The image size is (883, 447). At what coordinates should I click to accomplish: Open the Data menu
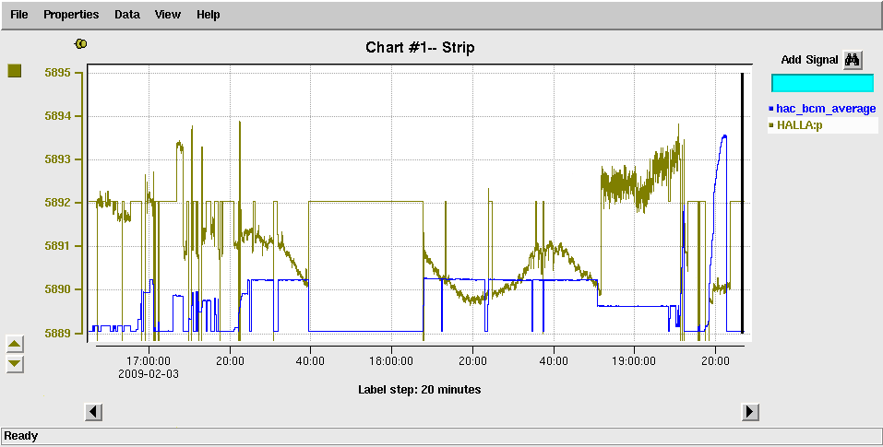click(127, 15)
